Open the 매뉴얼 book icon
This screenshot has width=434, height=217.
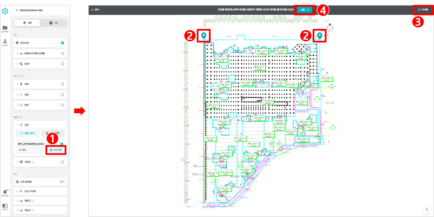tap(5, 206)
